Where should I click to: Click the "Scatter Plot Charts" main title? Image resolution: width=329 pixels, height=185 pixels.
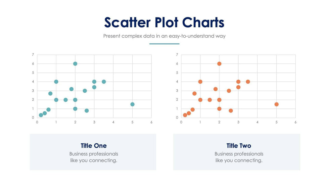tap(164, 22)
